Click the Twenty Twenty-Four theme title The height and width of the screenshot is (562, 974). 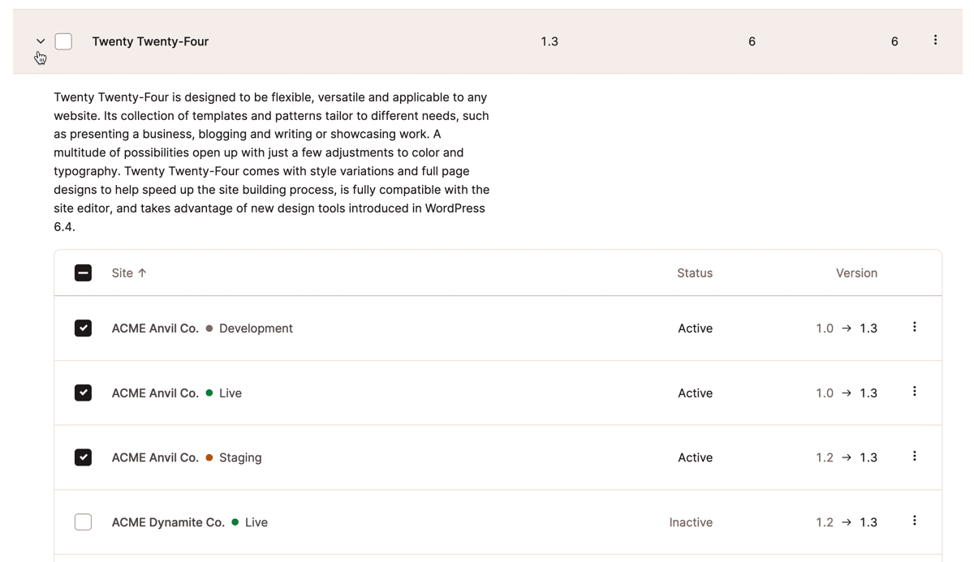pos(150,41)
